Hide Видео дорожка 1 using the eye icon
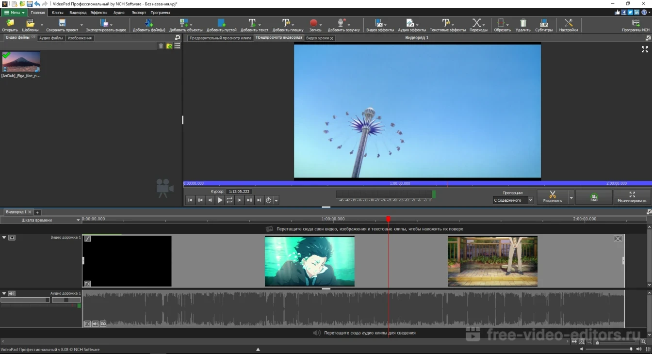The image size is (652, 354). point(12,238)
